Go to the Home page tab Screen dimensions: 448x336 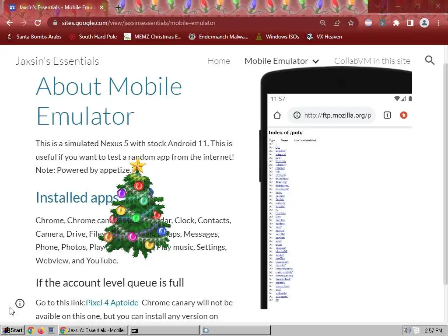click(219, 61)
